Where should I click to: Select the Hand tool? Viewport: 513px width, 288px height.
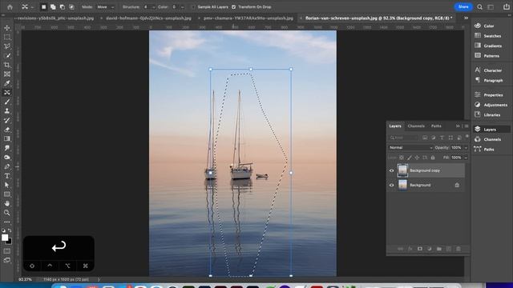[7, 203]
